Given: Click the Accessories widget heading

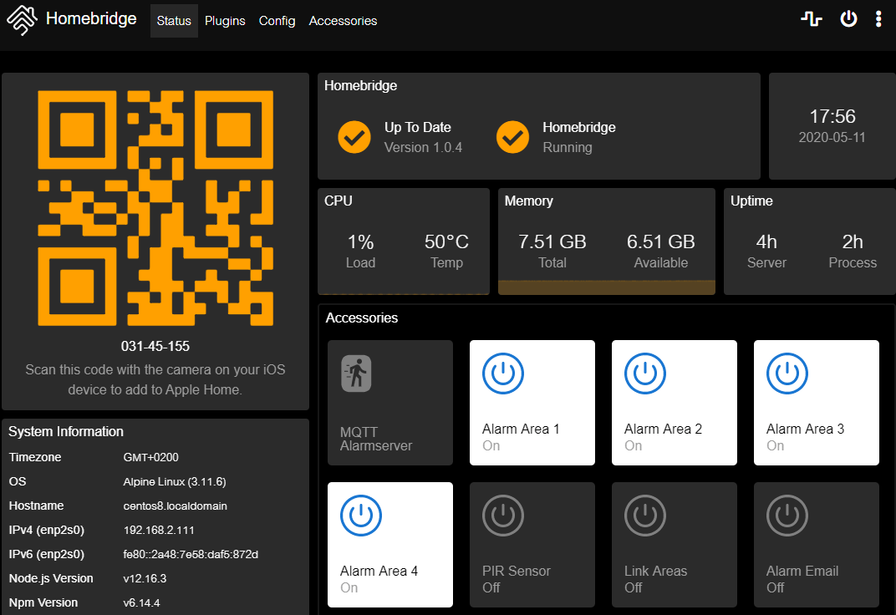Looking at the screenshot, I should [362, 318].
